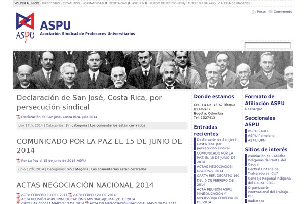Click Asociación Sindical de Profesores Universitarios tagline
This screenshot has height=204, width=306.
(87, 34)
